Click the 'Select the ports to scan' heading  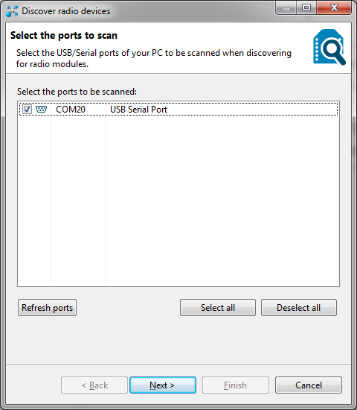click(x=64, y=35)
